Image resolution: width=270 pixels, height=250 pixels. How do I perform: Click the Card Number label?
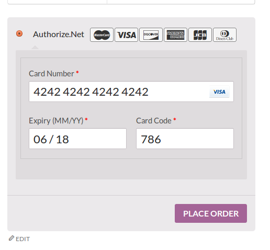51,74
